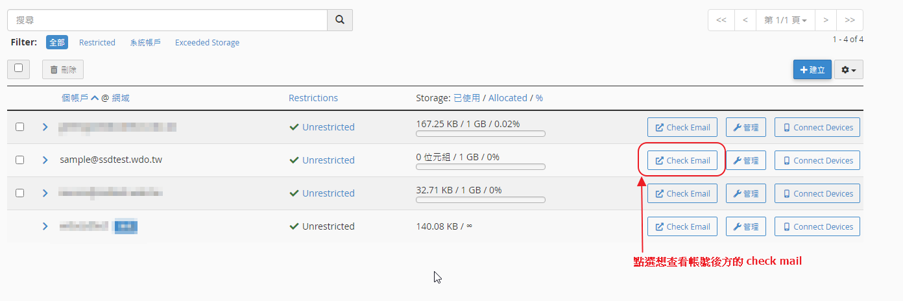Image resolution: width=903 pixels, height=301 pixels.
Task: Go to the first page (<<)
Action: tap(721, 20)
